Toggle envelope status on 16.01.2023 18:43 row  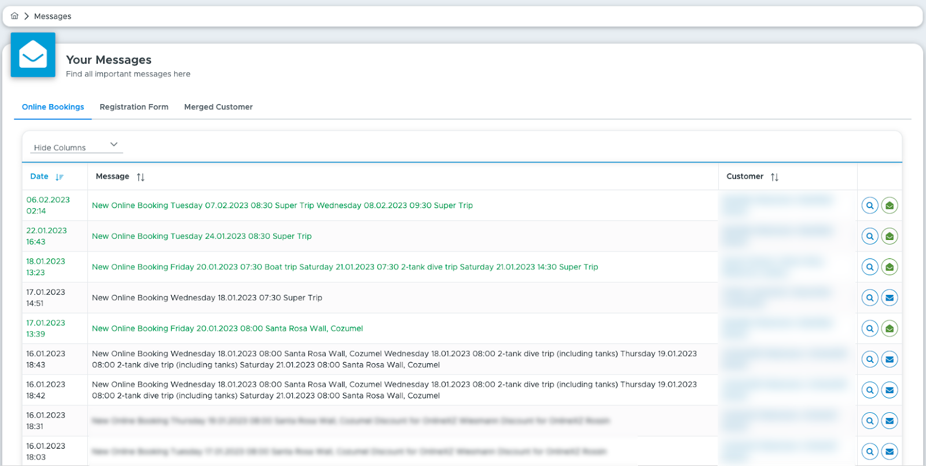[x=890, y=359]
